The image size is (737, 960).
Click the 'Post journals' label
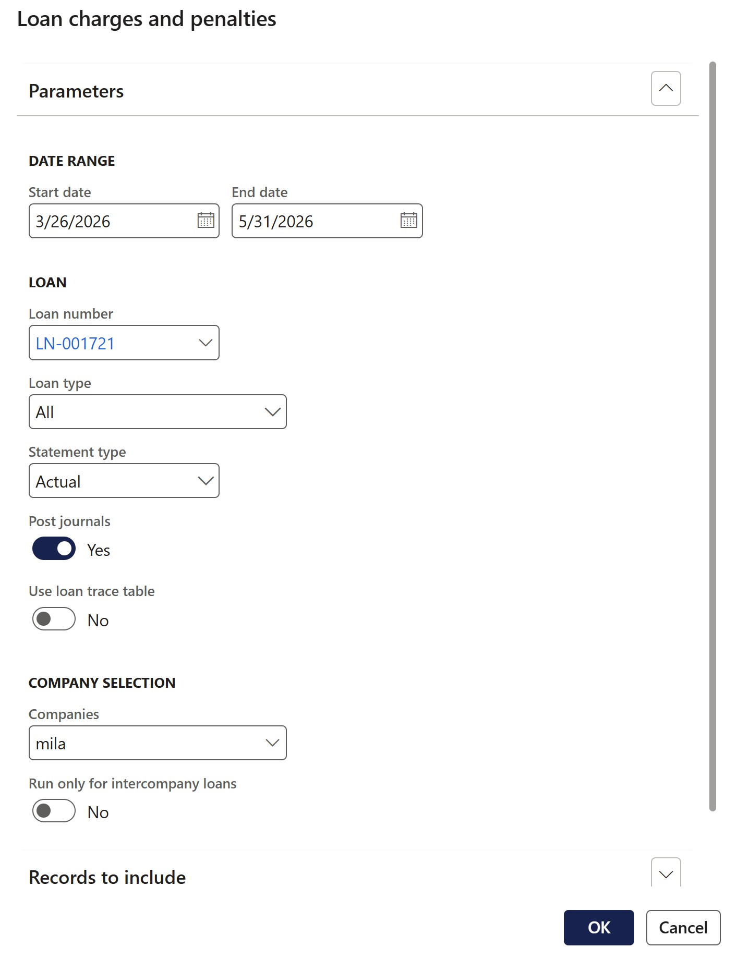point(69,521)
